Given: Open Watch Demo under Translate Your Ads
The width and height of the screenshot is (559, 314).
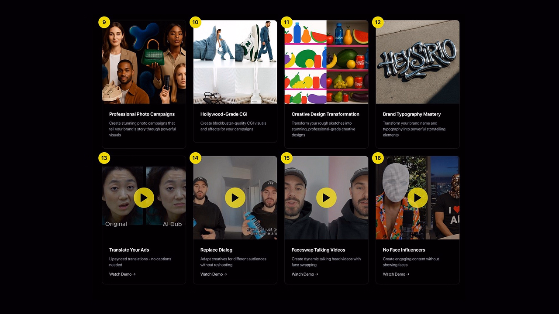Looking at the screenshot, I should tap(122, 274).
